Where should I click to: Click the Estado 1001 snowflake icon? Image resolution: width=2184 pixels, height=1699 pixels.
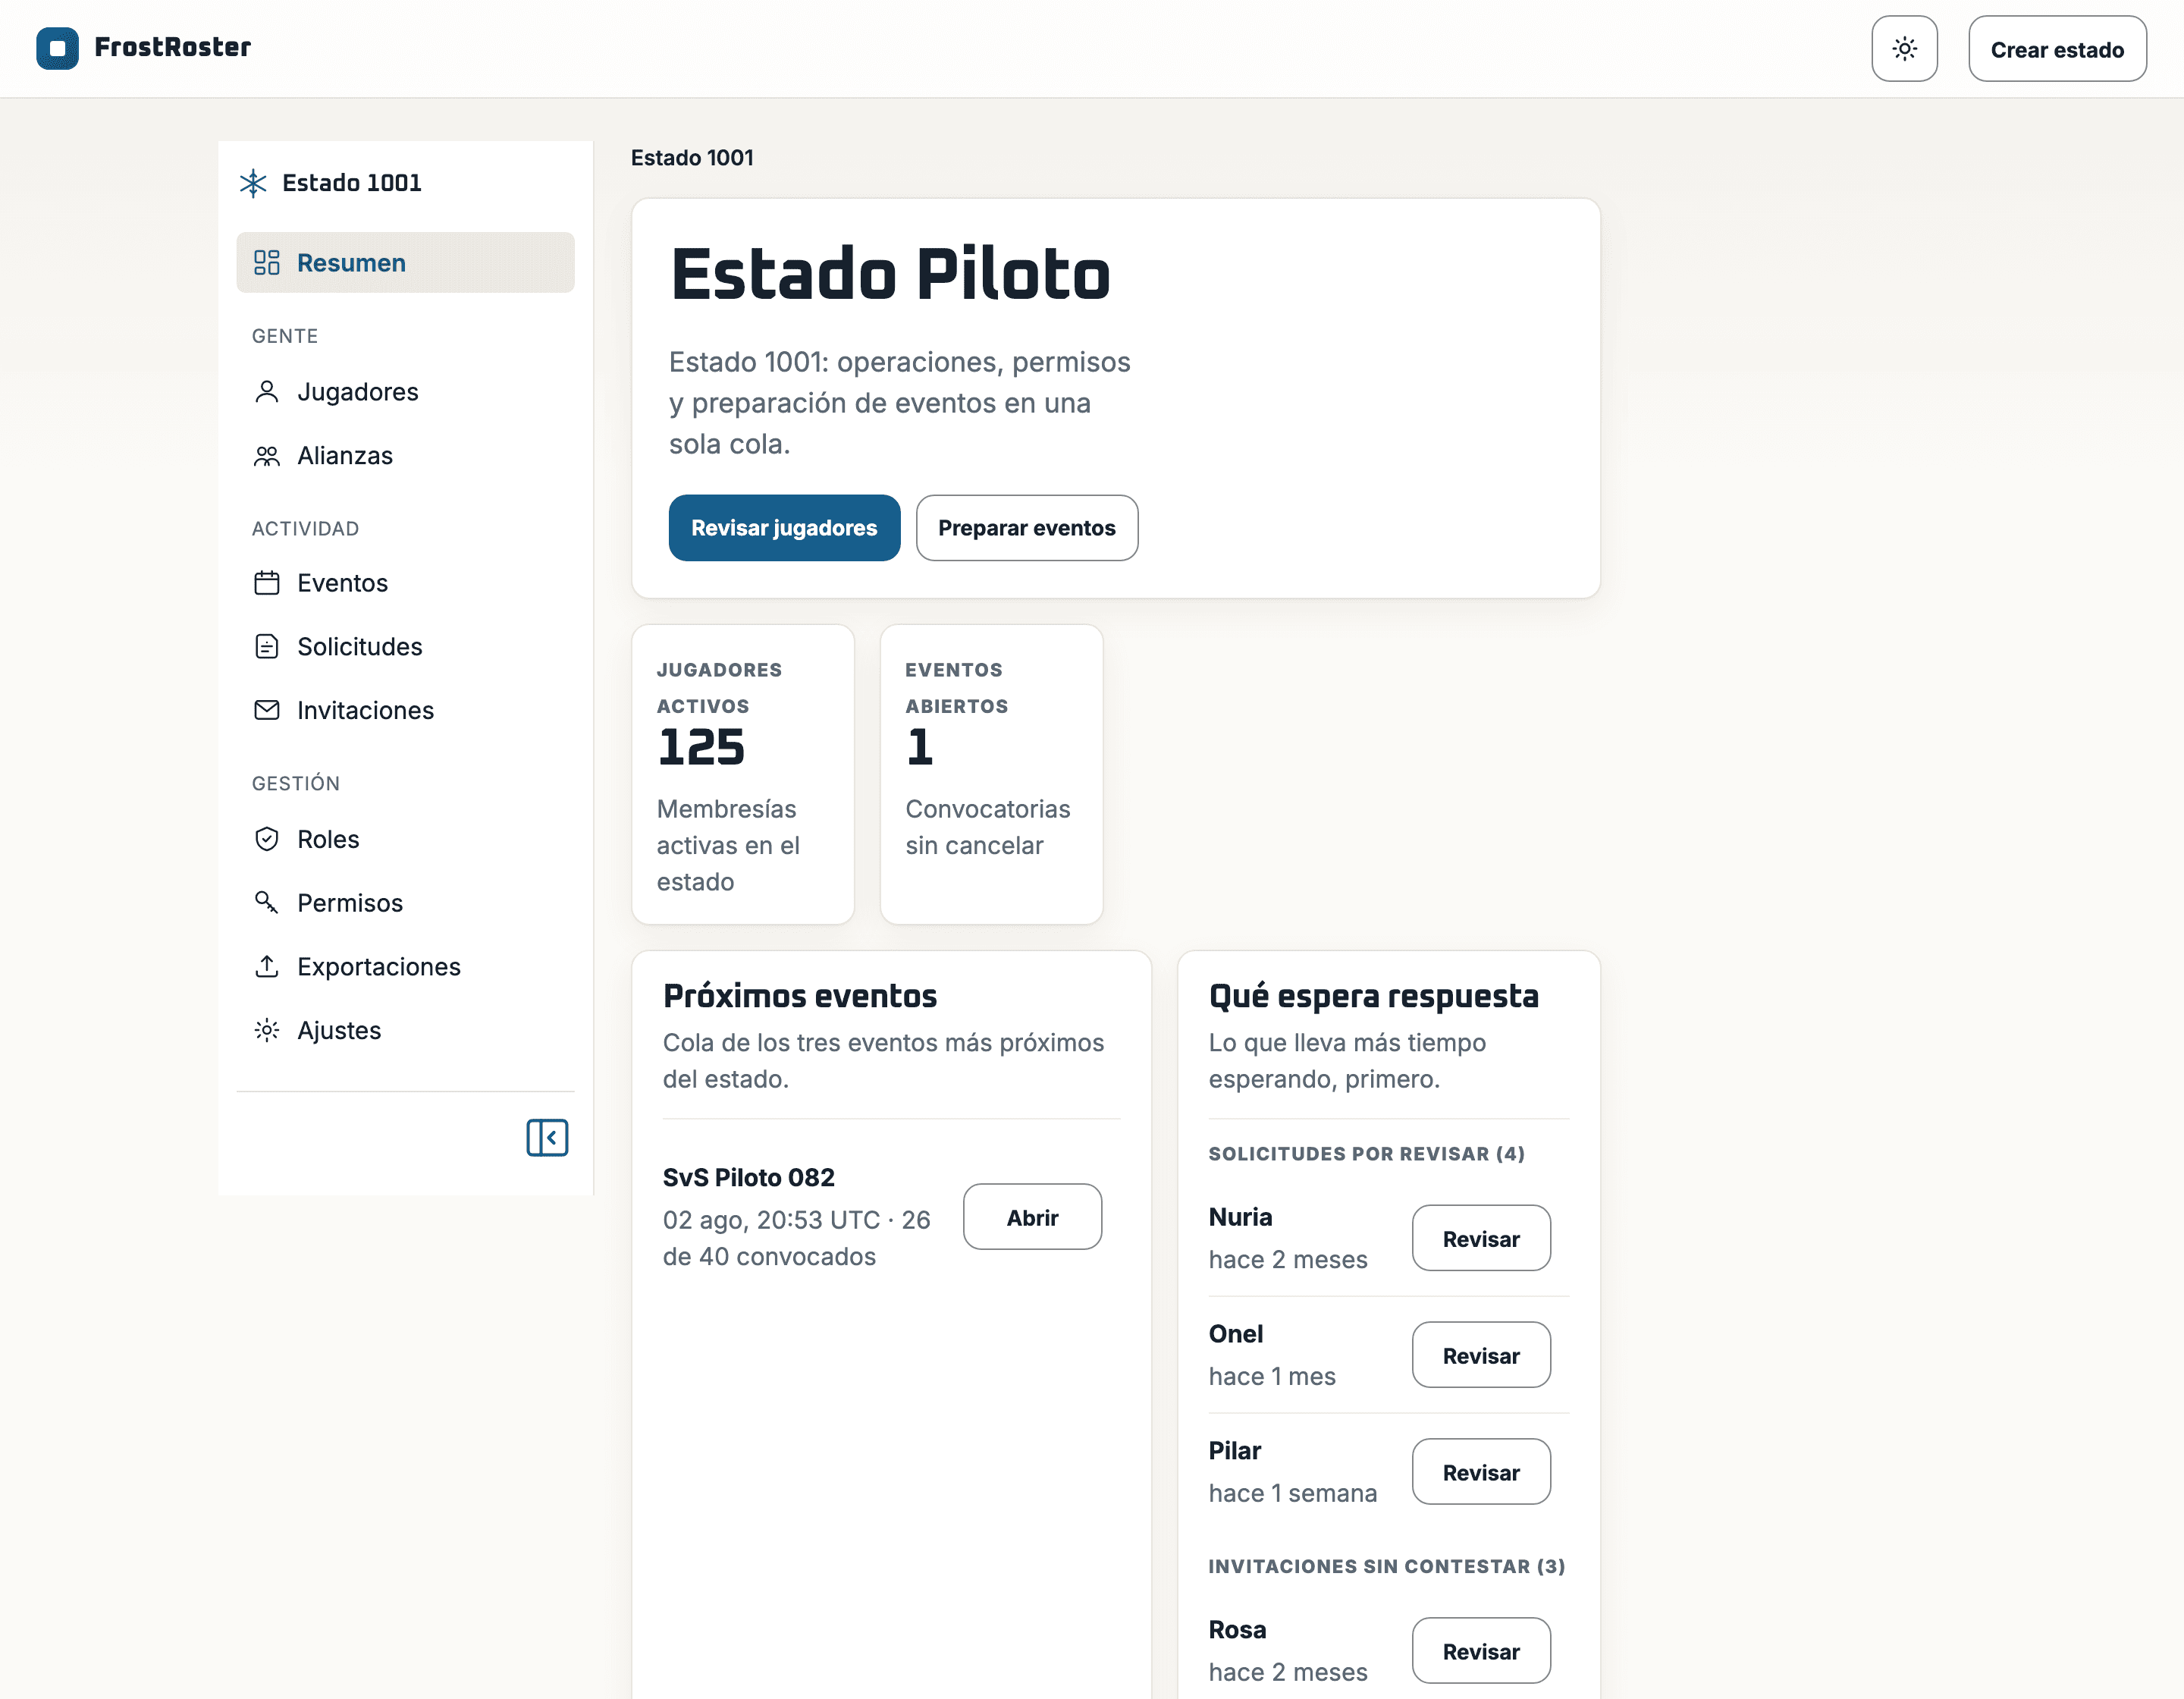click(253, 183)
